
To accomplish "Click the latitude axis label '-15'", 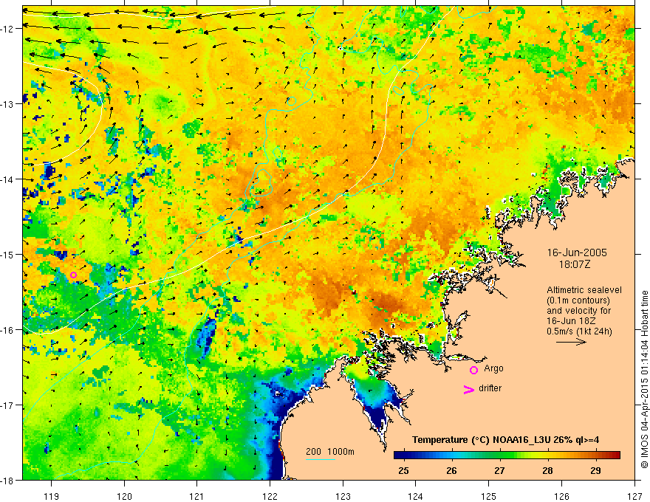I will [8, 254].
